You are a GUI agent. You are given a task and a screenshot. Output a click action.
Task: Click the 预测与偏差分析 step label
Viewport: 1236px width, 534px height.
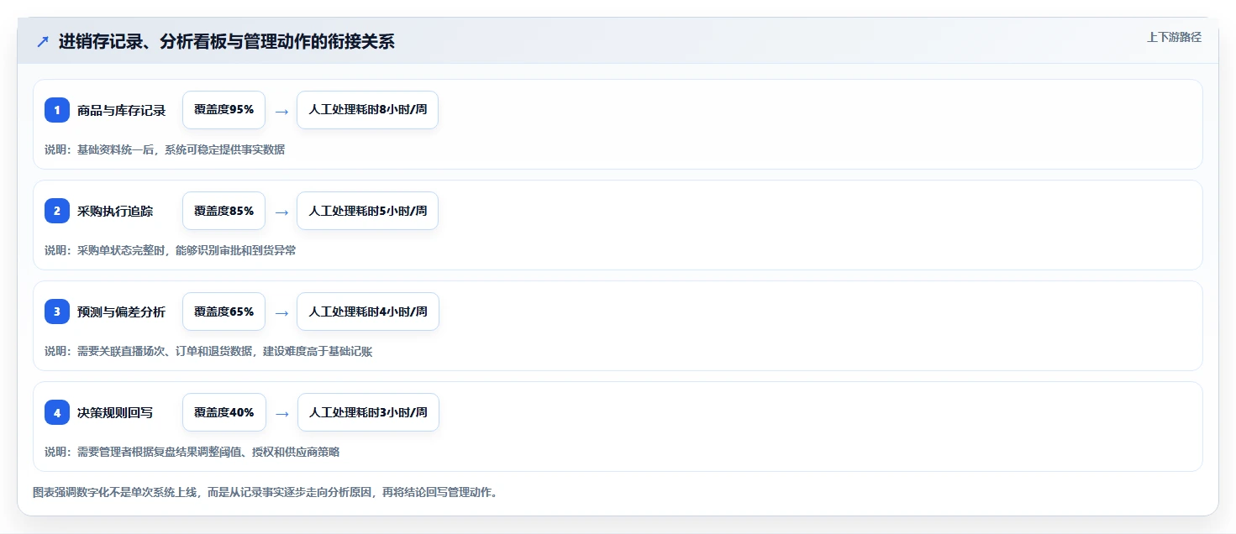(x=121, y=311)
